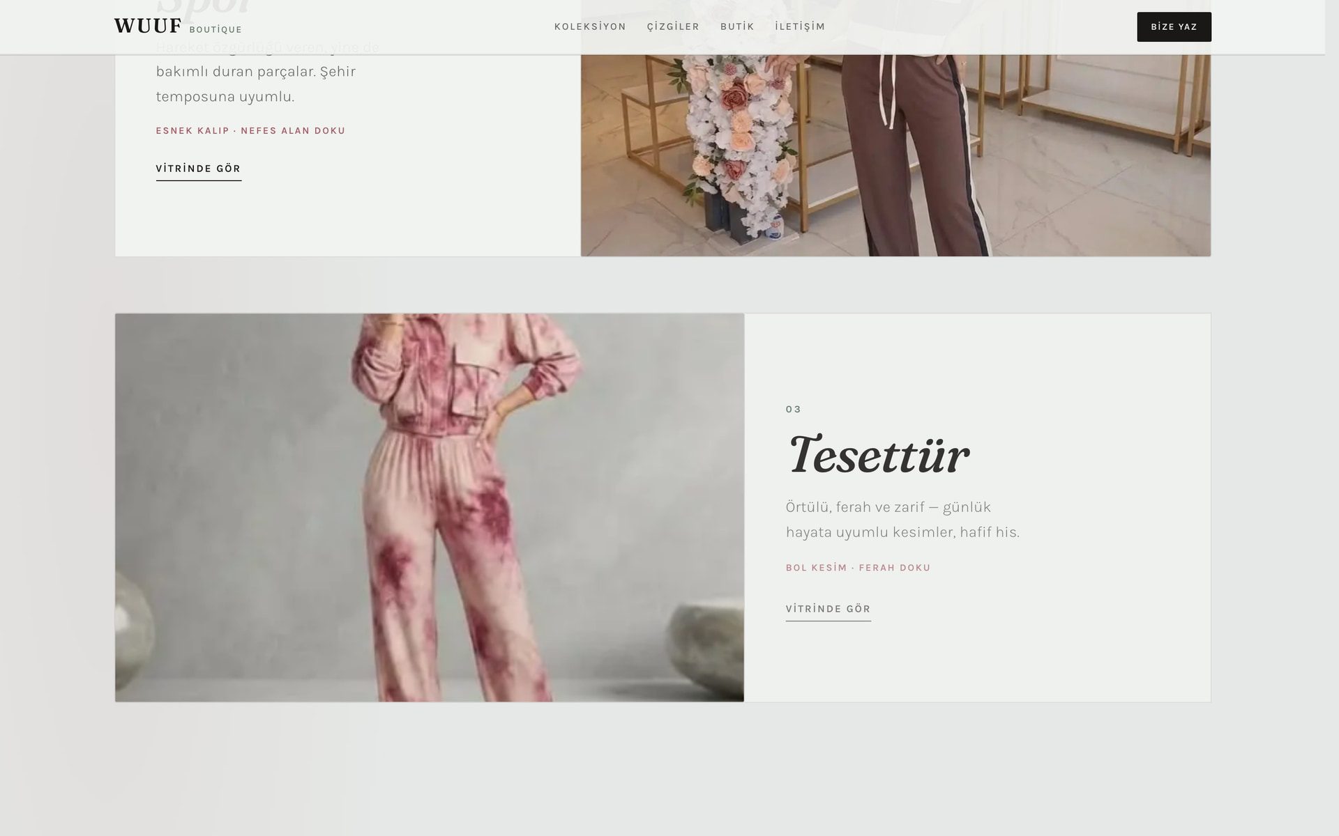Click the Tesettür heading
The image size is (1339, 836).
pyautogui.click(x=879, y=456)
